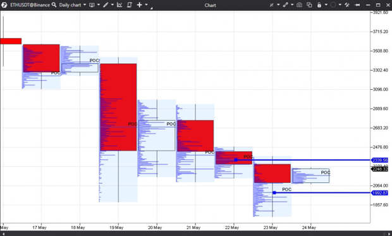Click the plus add button

140,5
